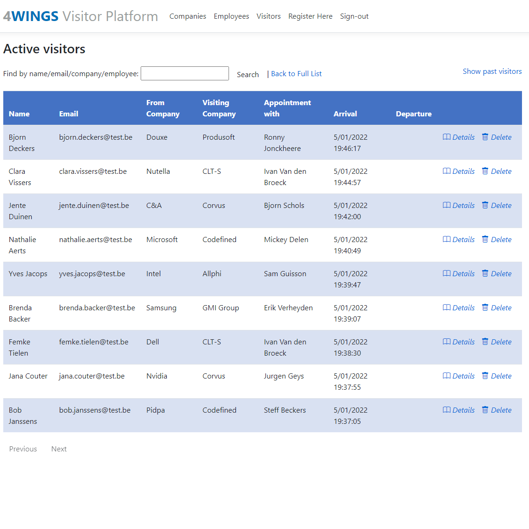Select email jana.couter@test.be

click(92, 376)
